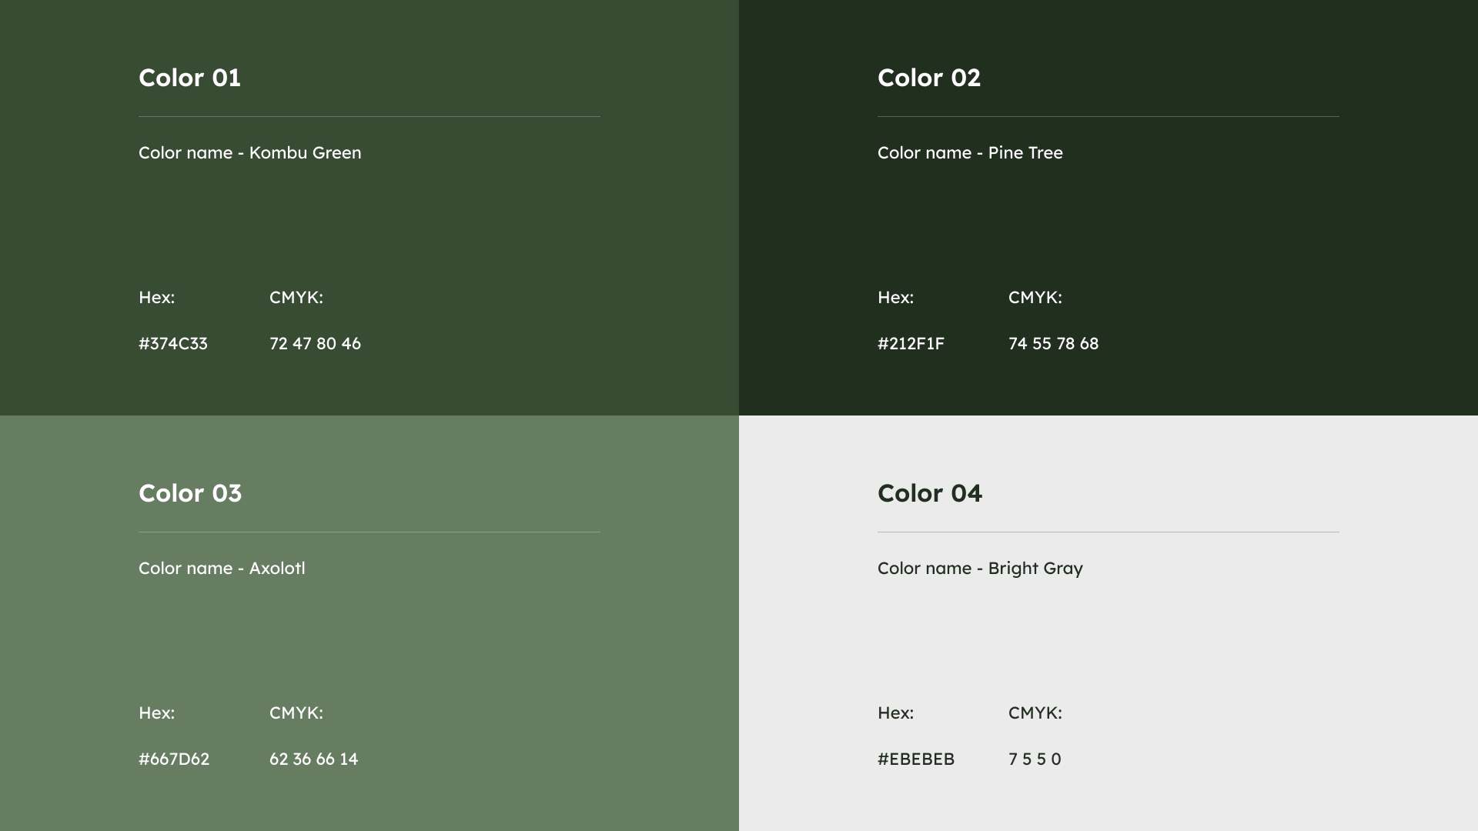Click the Color 03 heading
This screenshot has width=1478, height=831.
[x=190, y=493]
